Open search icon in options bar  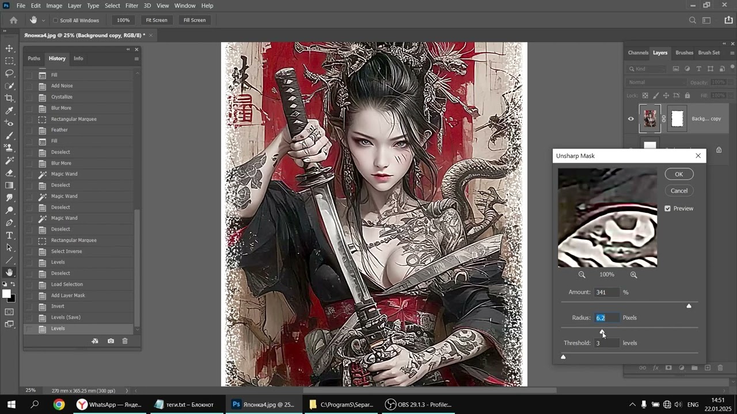pos(693,20)
